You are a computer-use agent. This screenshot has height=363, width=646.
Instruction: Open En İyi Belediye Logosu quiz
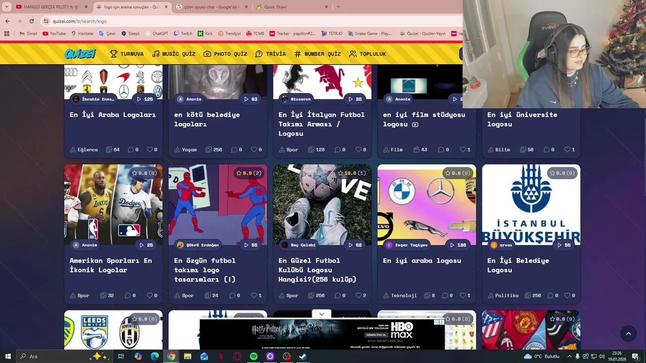point(518,265)
